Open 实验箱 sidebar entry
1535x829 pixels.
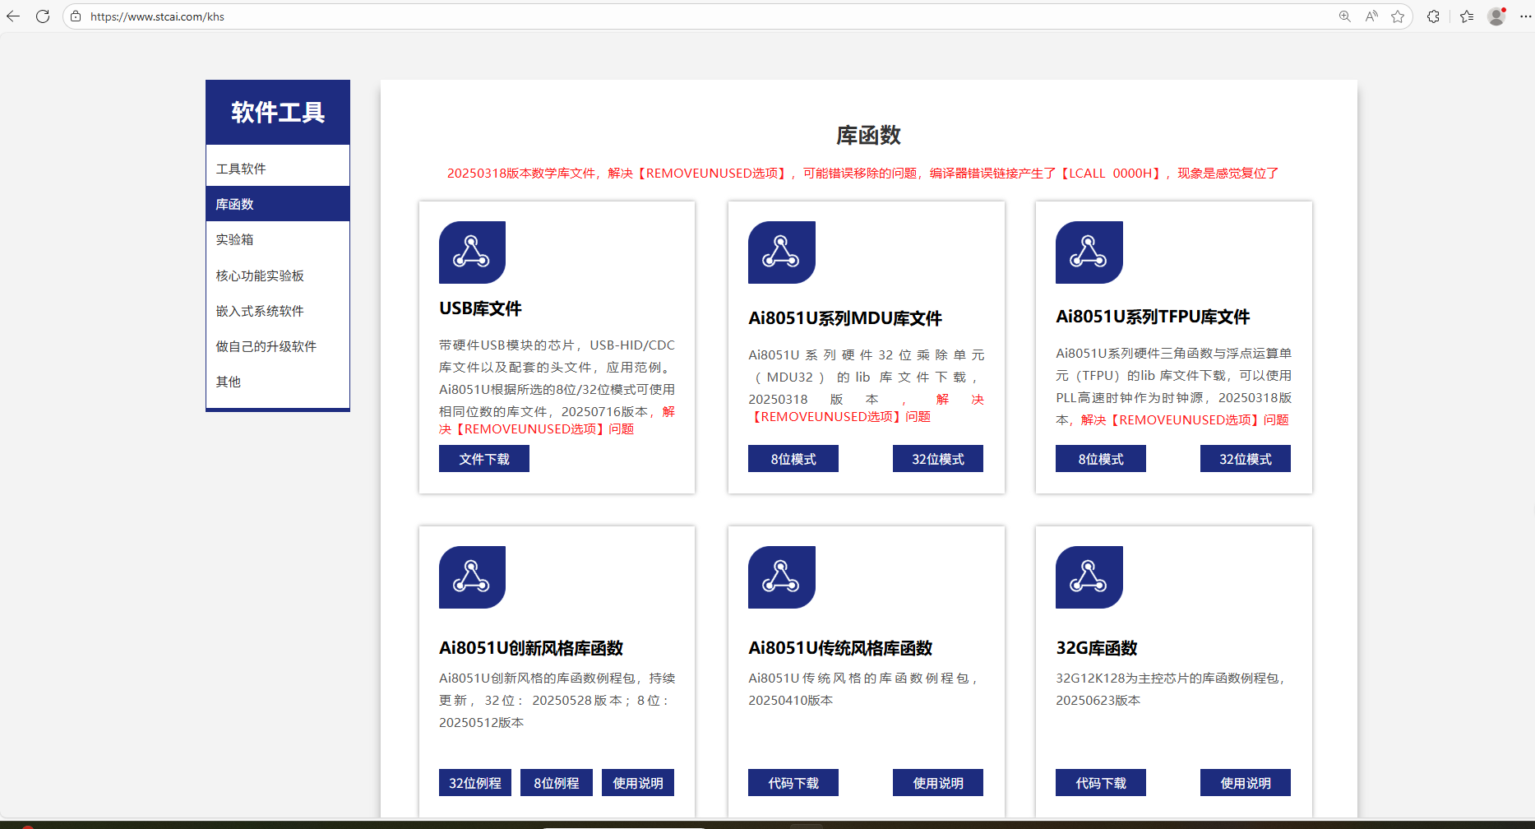pyautogui.click(x=278, y=239)
